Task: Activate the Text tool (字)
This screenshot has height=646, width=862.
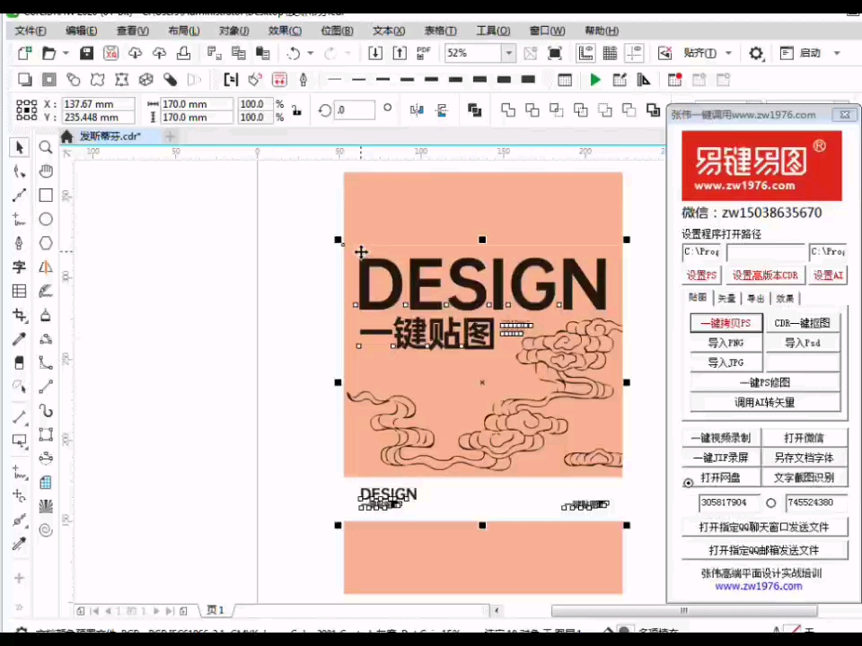Action: (x=19, y=267)
